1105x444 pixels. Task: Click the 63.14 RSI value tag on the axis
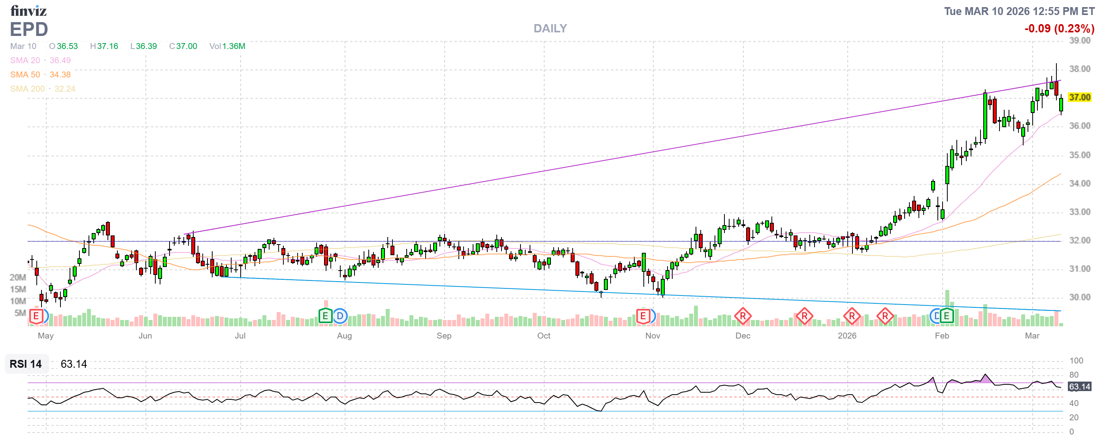1079,387
